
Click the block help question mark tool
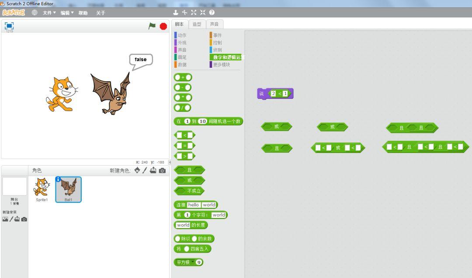212,12
